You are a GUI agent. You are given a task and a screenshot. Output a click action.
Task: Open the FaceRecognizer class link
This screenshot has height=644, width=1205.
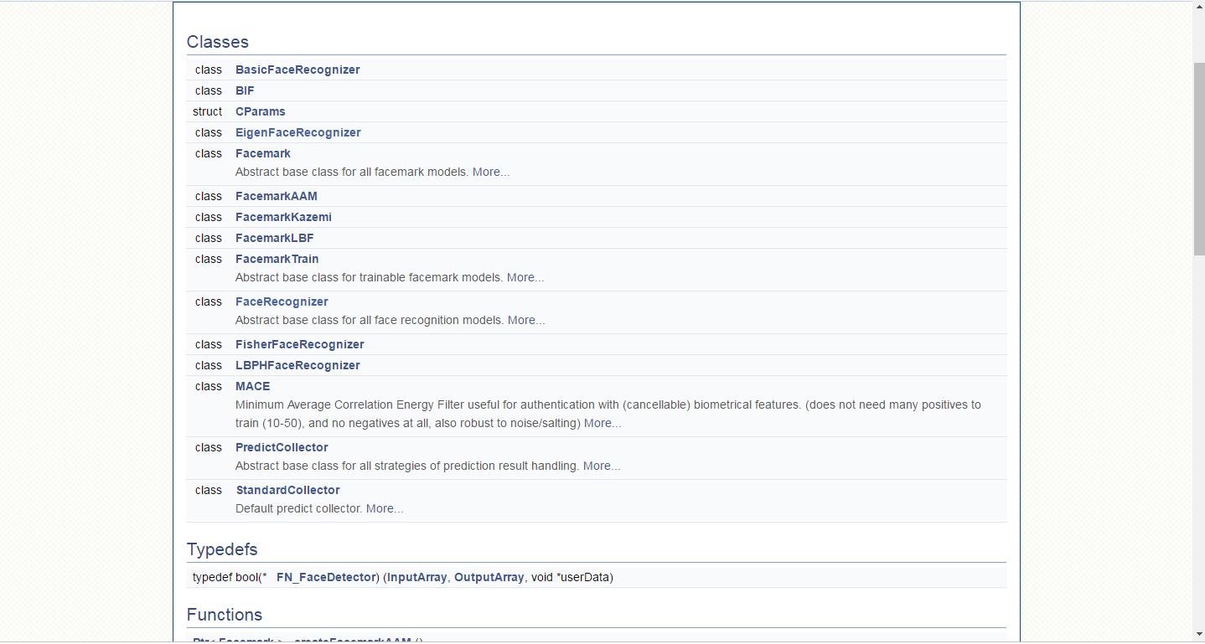click(x=282, y=301)
